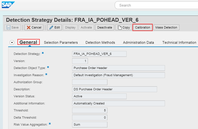Open Calibration

click(142, 27)
